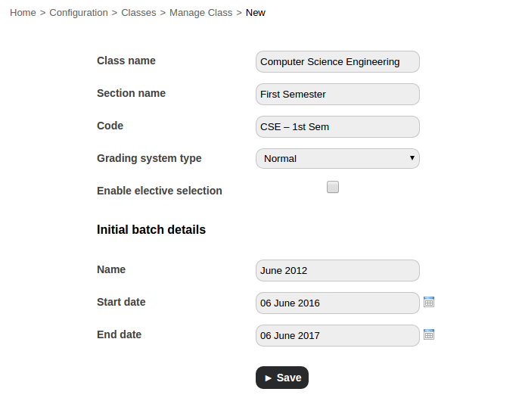
Task: Click the Class name label
Action: (126, 61)
